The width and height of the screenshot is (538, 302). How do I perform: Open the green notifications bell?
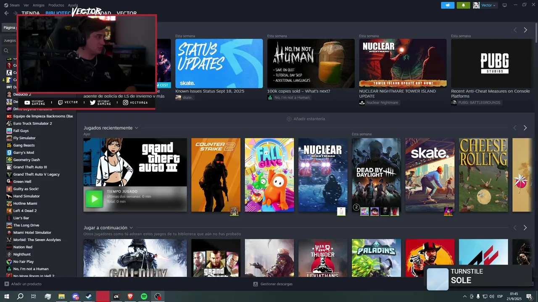464,5
